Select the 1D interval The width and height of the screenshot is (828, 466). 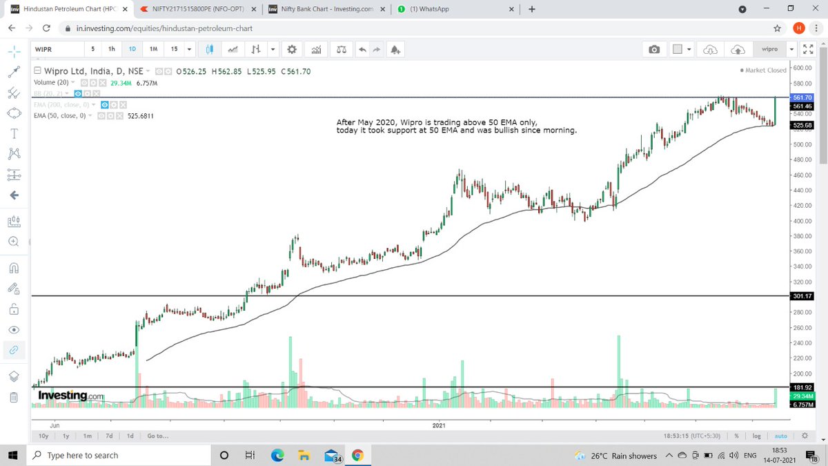click(x=132, y=49)
